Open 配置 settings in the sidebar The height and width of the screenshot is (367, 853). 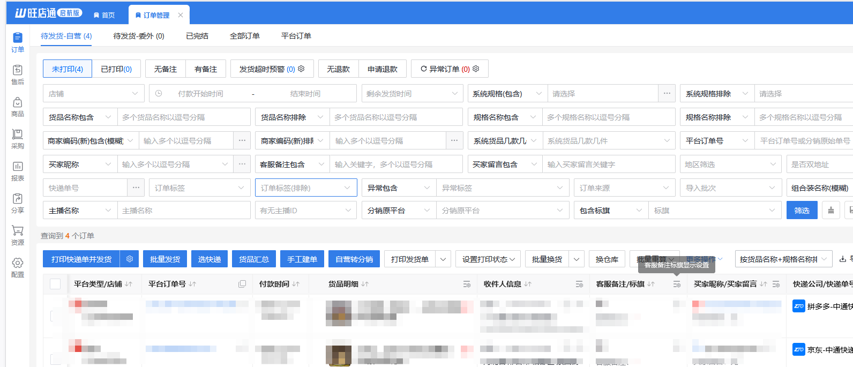[18, 267]
